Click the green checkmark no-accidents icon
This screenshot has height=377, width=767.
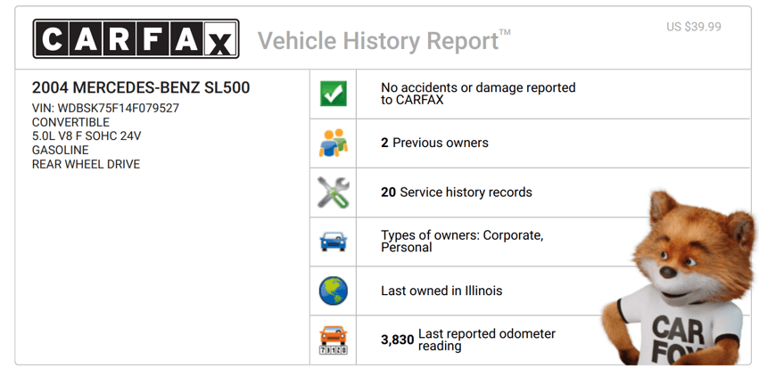tap(333, 94)
